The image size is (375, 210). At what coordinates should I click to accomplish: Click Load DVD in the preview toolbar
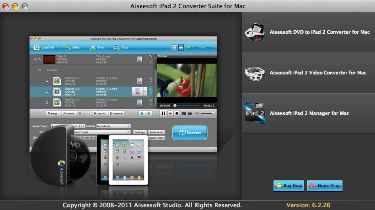[44, 47]
